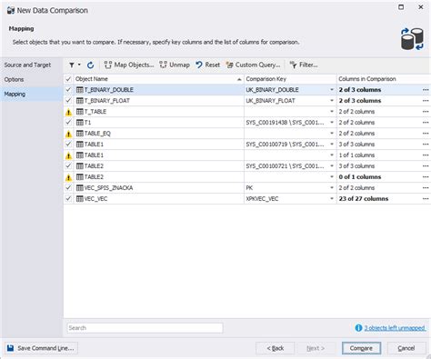Uncheck T_BINARY_FLOAT checkbox
The image size is (431, 359).
[x=68, y=101]
